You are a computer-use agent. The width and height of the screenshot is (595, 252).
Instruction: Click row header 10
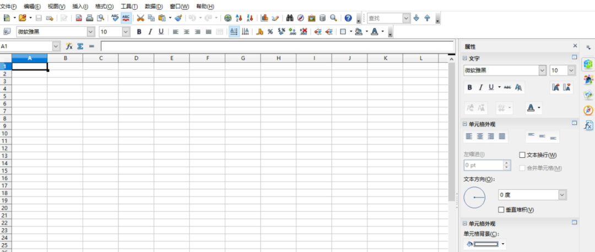coord(6,133)
